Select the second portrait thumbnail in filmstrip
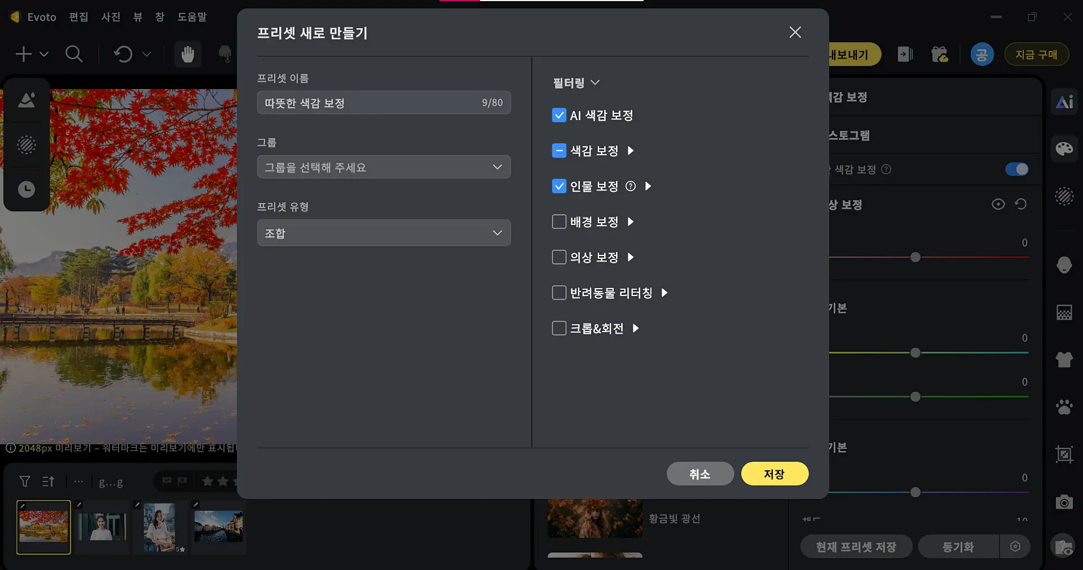1083x570 pixels. coord(102,527)
